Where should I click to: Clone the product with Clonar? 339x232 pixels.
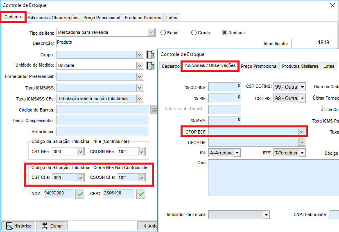(x=52, y=226)
